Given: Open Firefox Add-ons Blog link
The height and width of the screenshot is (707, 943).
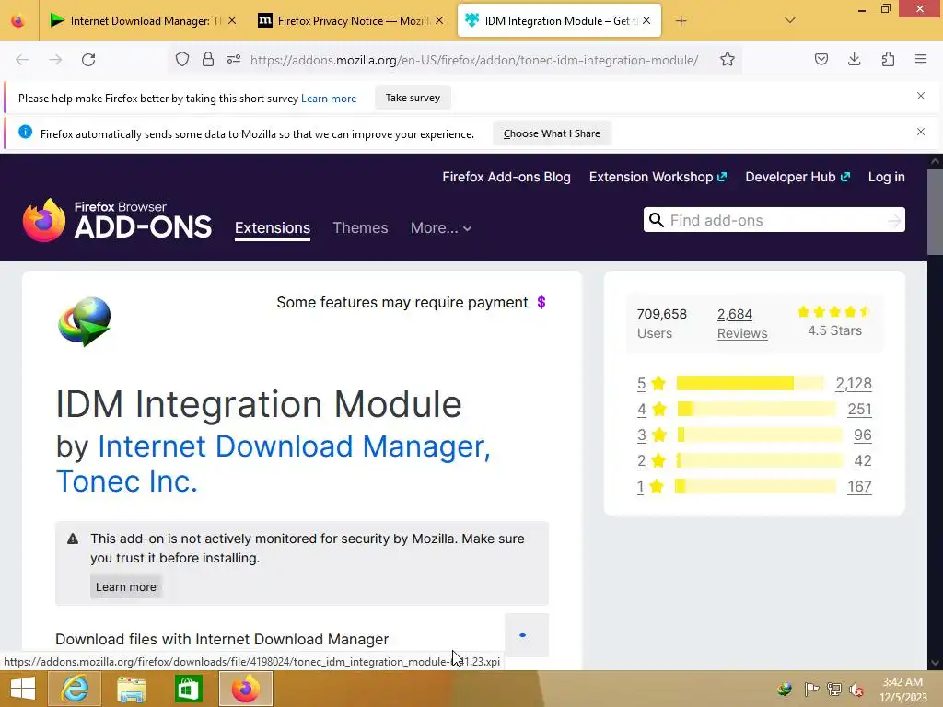Looking at the screenshot, I should pos(506,177).
